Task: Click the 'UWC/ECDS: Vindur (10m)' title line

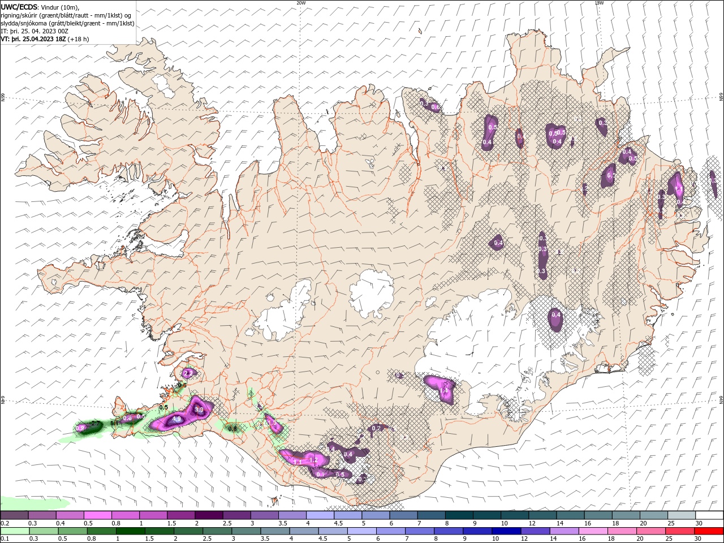Action: (40, 7)
